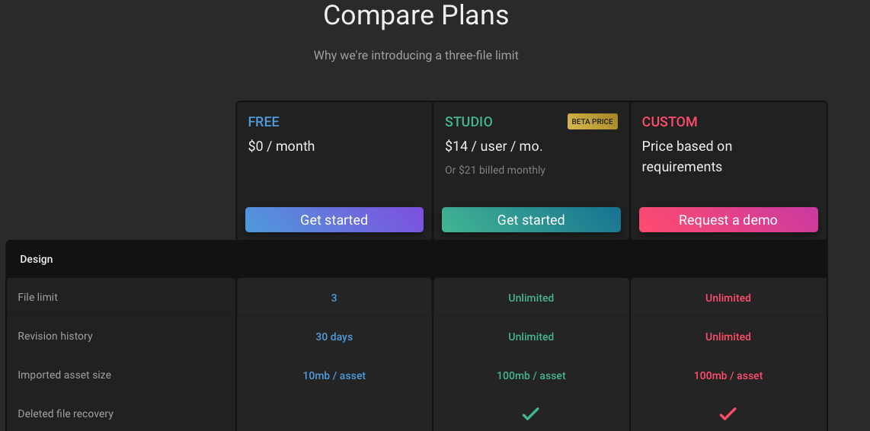
Task: Select the Deleted file recovery row label
Action: point(66,413)
